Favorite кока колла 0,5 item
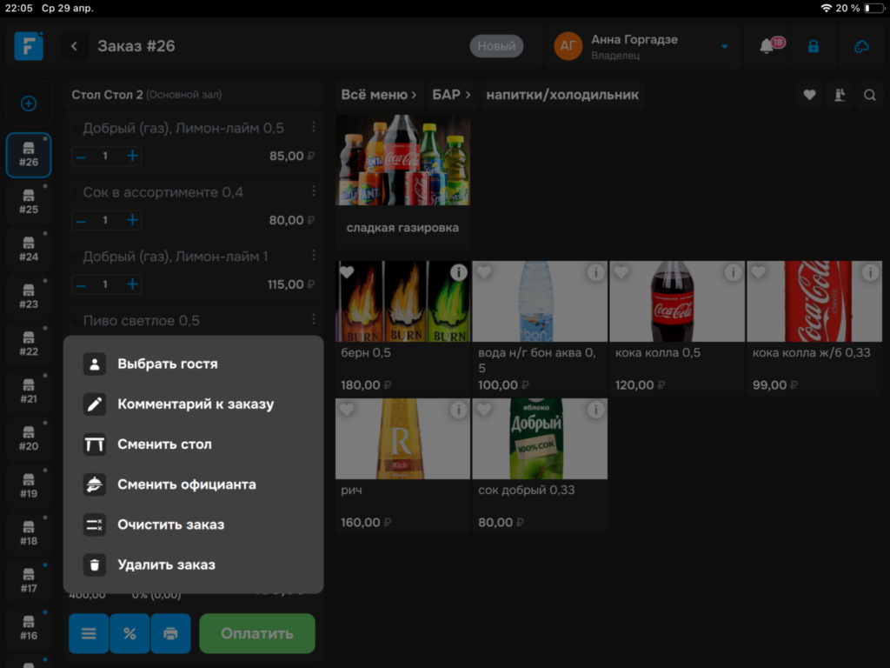The height and width of the screenshot is (668, 890). pos(621,272)
